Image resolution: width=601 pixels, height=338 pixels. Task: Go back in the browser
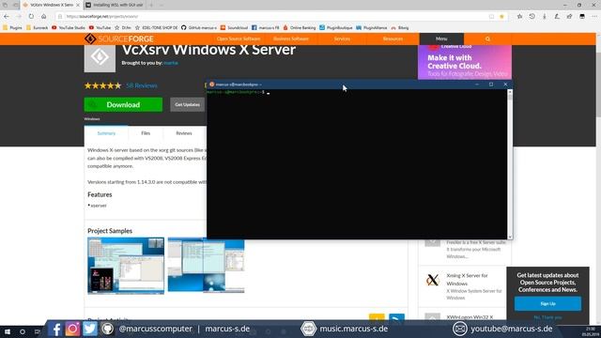[7, 17]
